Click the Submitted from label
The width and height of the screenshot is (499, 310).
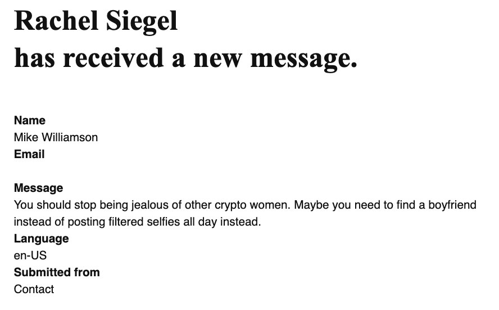point(57,272)
